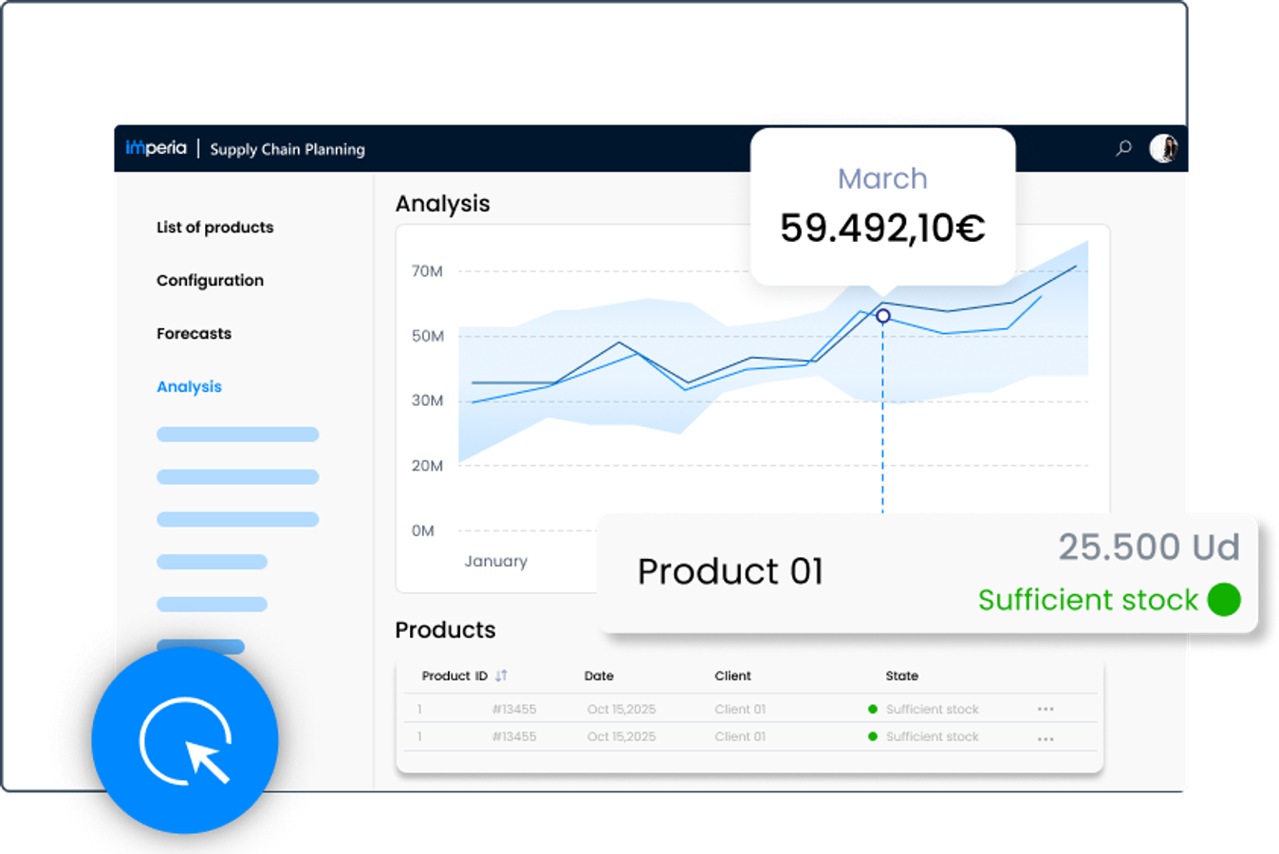Viewport: 1279px width, 854px height.
Task: Click the March data point on chart
Action: 882,316
